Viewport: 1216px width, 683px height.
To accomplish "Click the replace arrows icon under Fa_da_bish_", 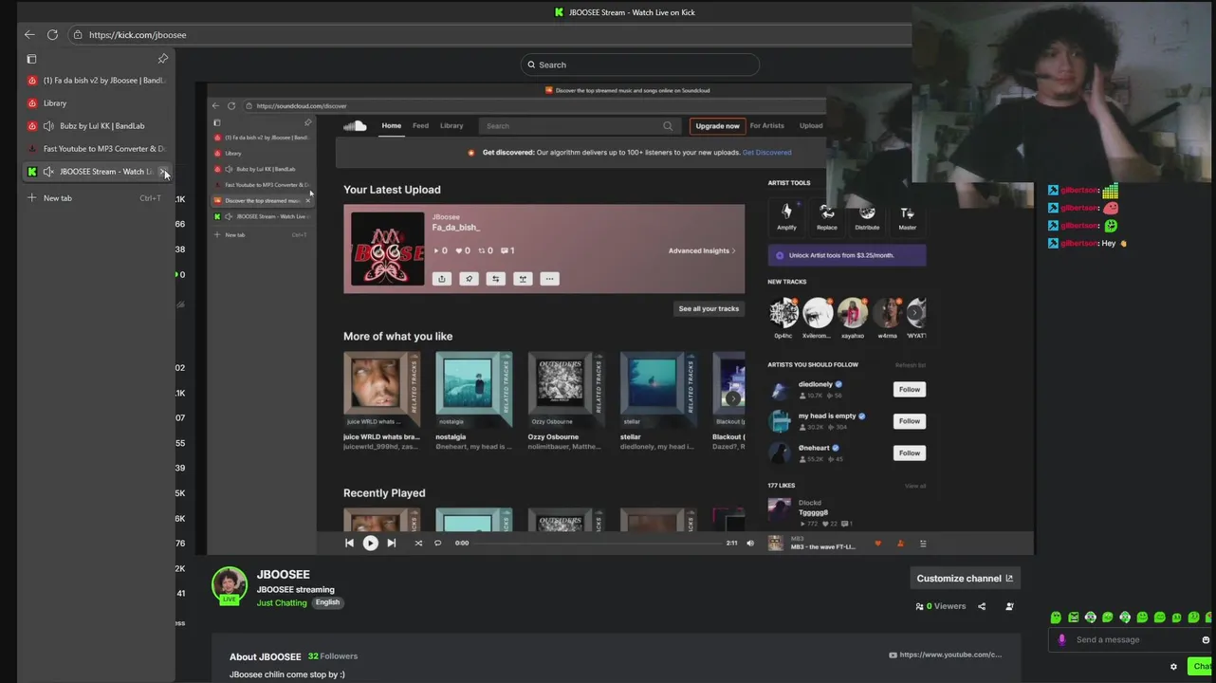I will pos(495,279).
